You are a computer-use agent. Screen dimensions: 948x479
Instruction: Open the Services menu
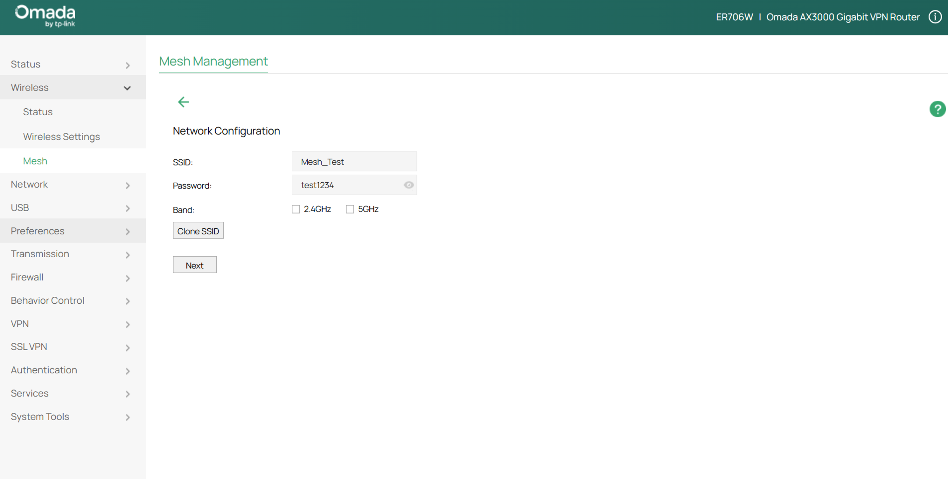point(30,393)
